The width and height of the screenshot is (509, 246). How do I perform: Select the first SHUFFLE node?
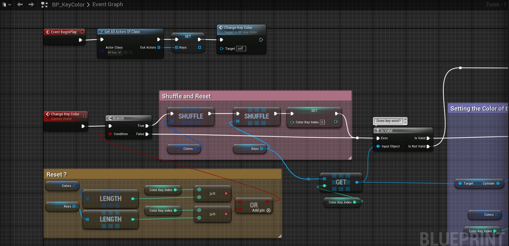click(x=191, y=116)
